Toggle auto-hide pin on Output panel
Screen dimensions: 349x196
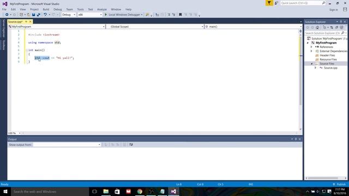296,139
